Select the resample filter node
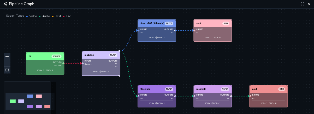314x114 pixels. coord(213,96)
